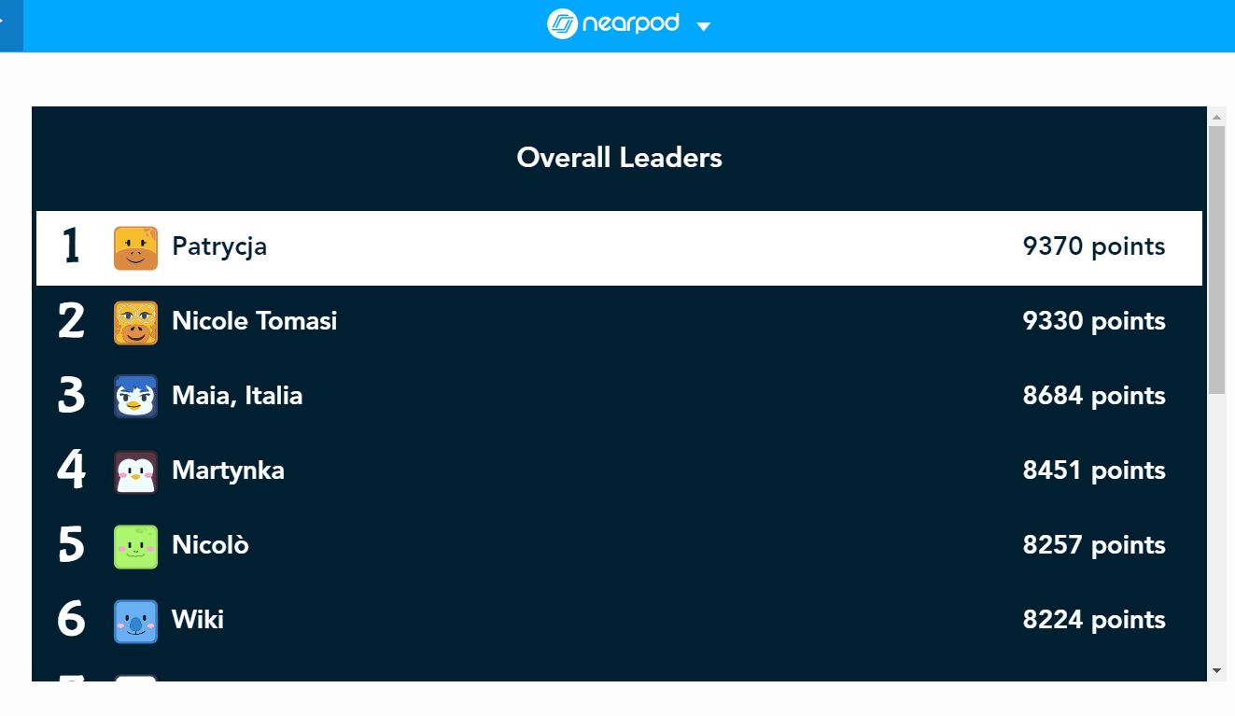This screenshot has height=716, width=1235.
Task: Click the dark blue arrow button at top-left
Action: point(10,23)
